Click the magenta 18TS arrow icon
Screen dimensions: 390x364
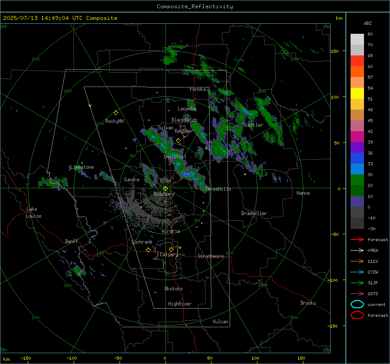tap(357, 294)
